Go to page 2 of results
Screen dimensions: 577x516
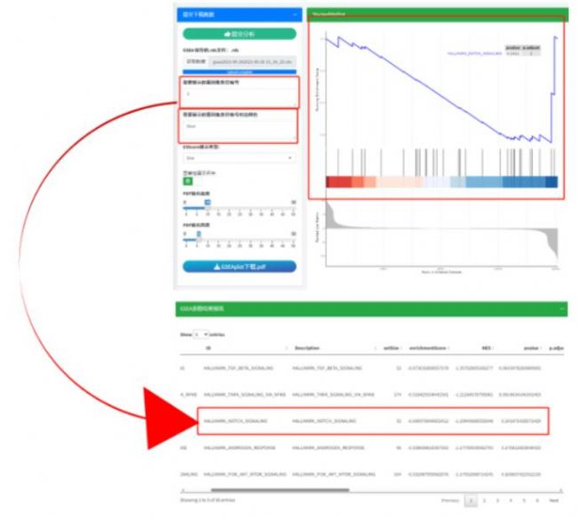(x=486, y=502)
